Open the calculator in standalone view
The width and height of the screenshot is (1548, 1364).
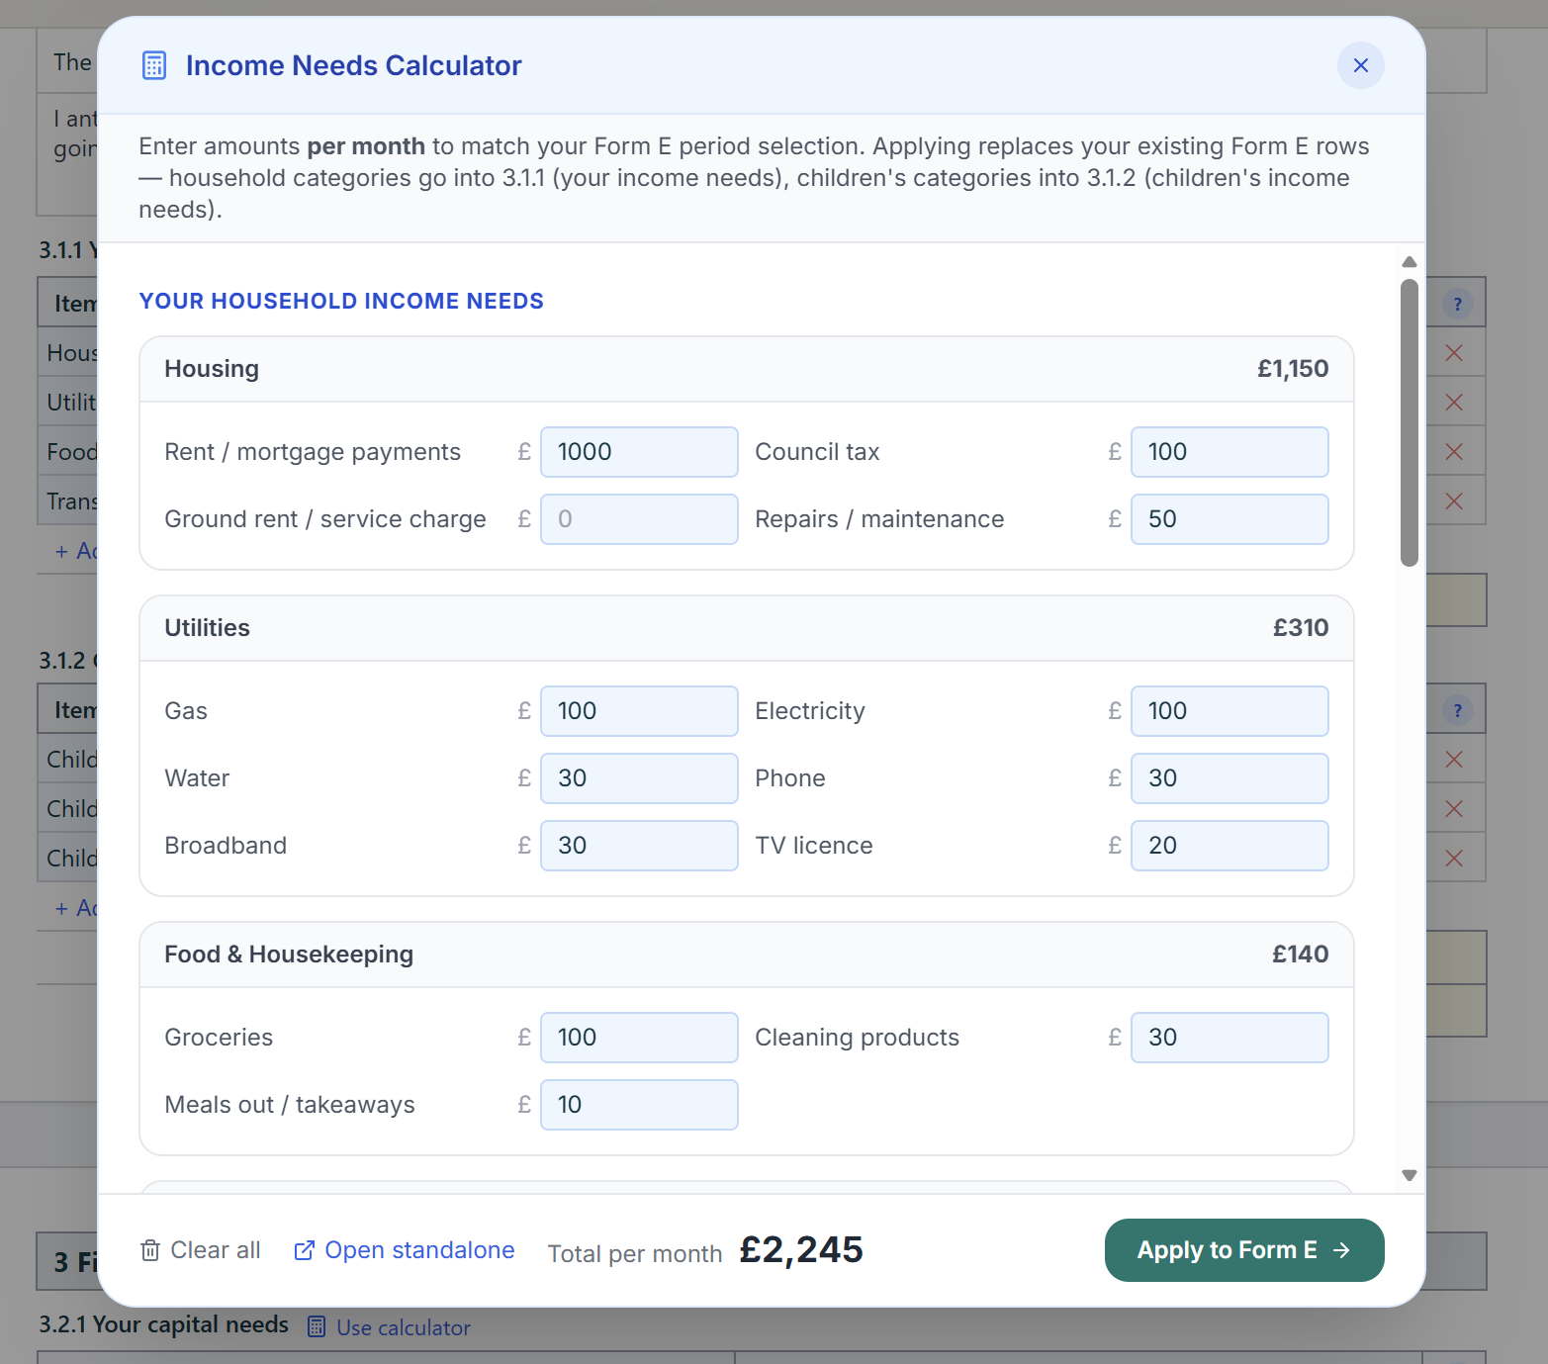[x=405, y=1250]
